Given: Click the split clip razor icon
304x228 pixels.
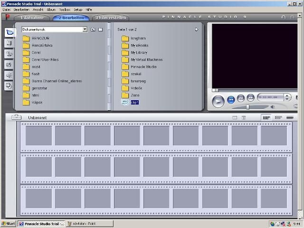Looking at the screenshot, I should (x=235, y=117).
